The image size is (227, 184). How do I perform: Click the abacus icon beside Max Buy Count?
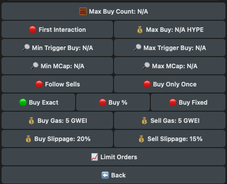(83, 12)
